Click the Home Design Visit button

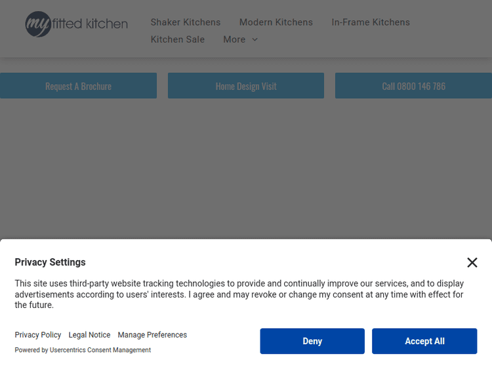pos(246,86)
